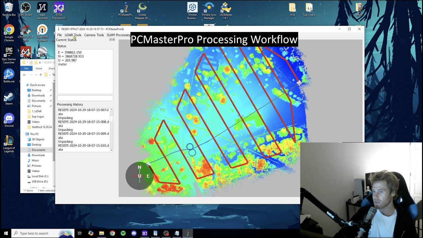Select the Global Mapper 26 desktop icon
The width and height of the screenshot is (423, 238).
(x=142, y=11)
